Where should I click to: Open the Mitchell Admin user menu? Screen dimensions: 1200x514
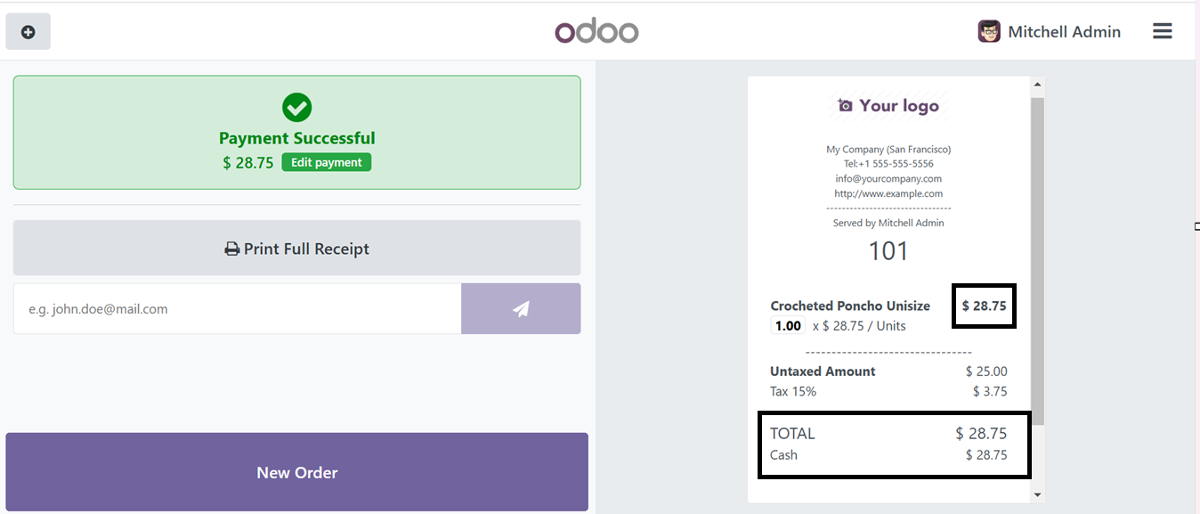pos(1050,32)
